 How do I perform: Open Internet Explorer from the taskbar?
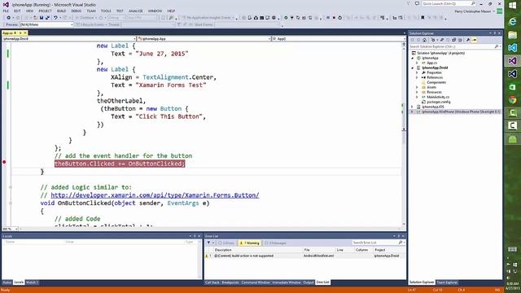pos(512,22)
